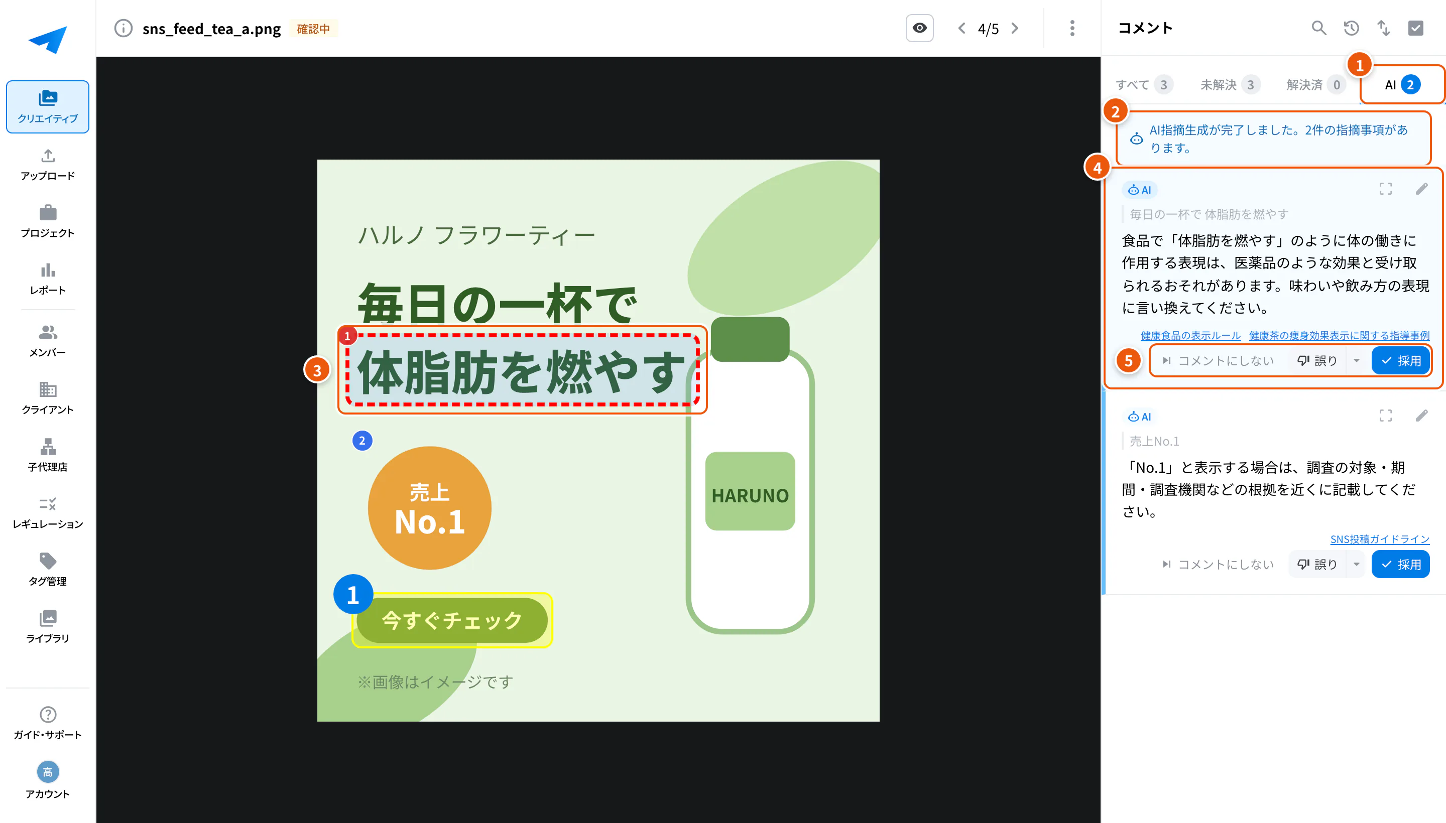Expand the 売上No.1 AI comment focus icon
1446x823 pixels.
(x=1385, y=416)
